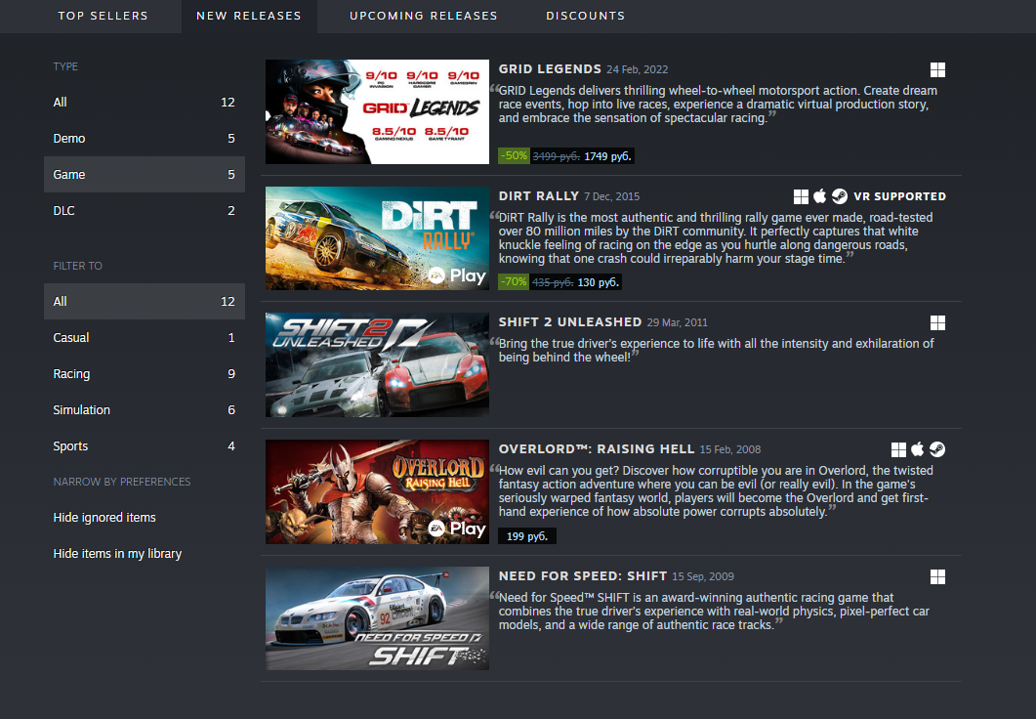Click VR Supported label on DiRT Rally
1036x719 pixels.
tap(900, 196)
